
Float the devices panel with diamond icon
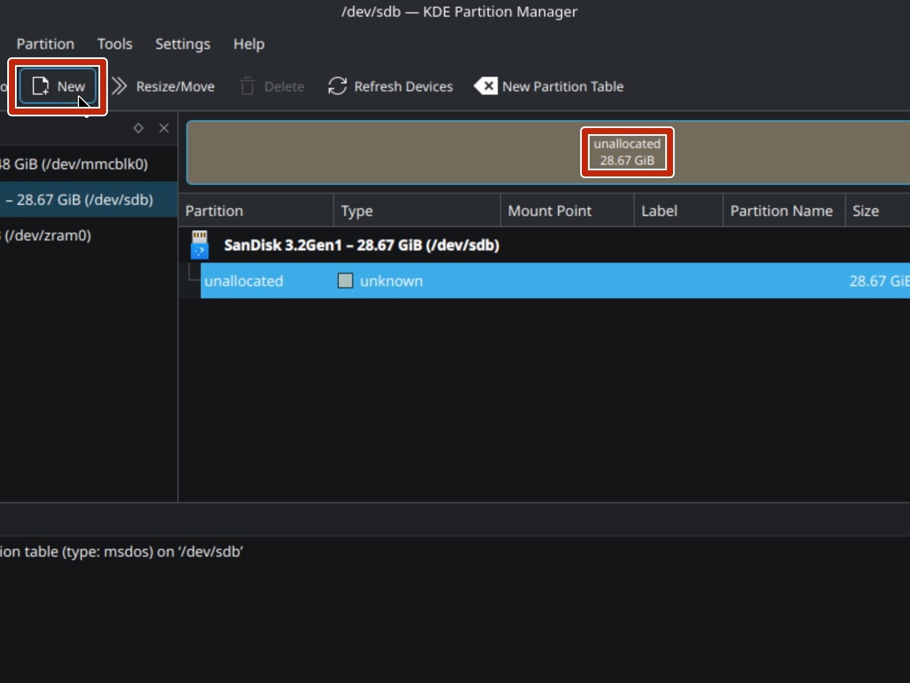tap(139, 128)
